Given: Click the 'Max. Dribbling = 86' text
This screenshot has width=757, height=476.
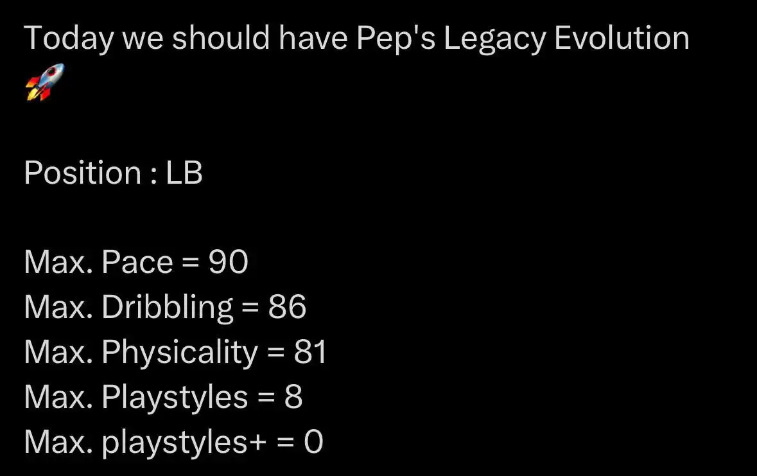Looking at the screenshot, I should tap(164, 307).
